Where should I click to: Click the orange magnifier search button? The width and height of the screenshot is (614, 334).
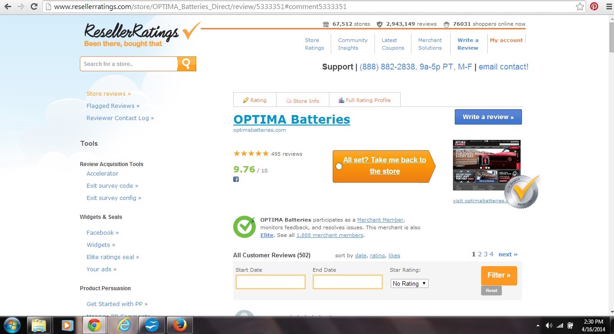pyautogui.click(x=187, y=64)
